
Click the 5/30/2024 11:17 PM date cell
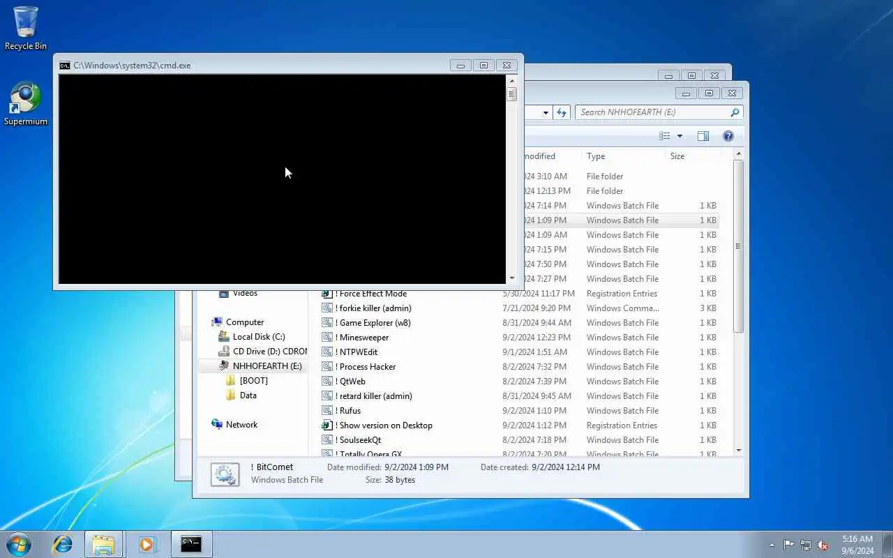[x=539, y=294]
